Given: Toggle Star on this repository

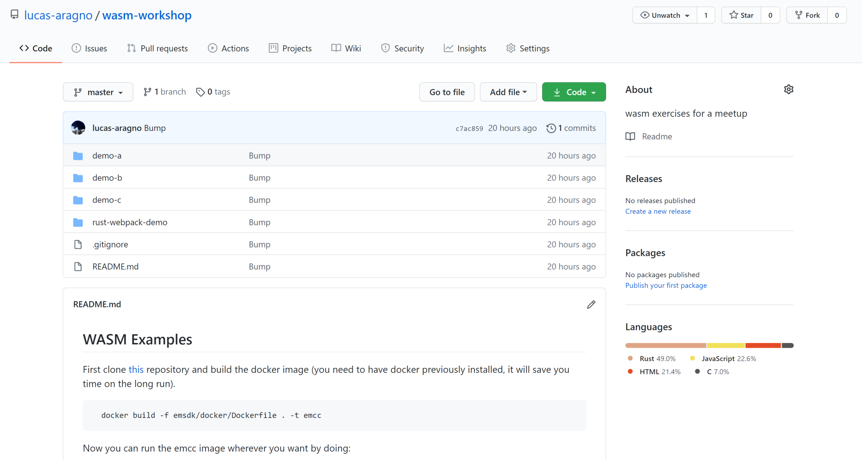Looking at the screenshot, I should point(741,15).
